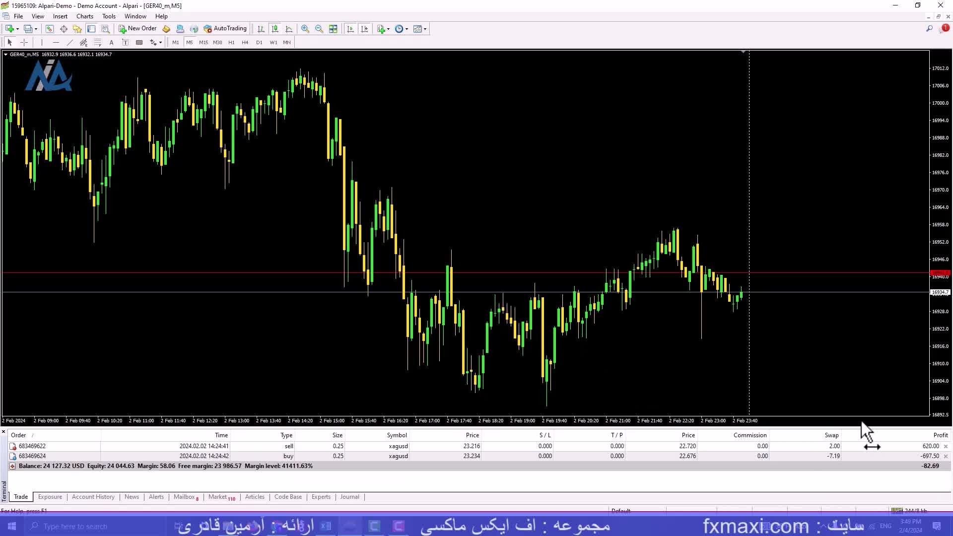Switch chart to line chart view

click(289, 29)
